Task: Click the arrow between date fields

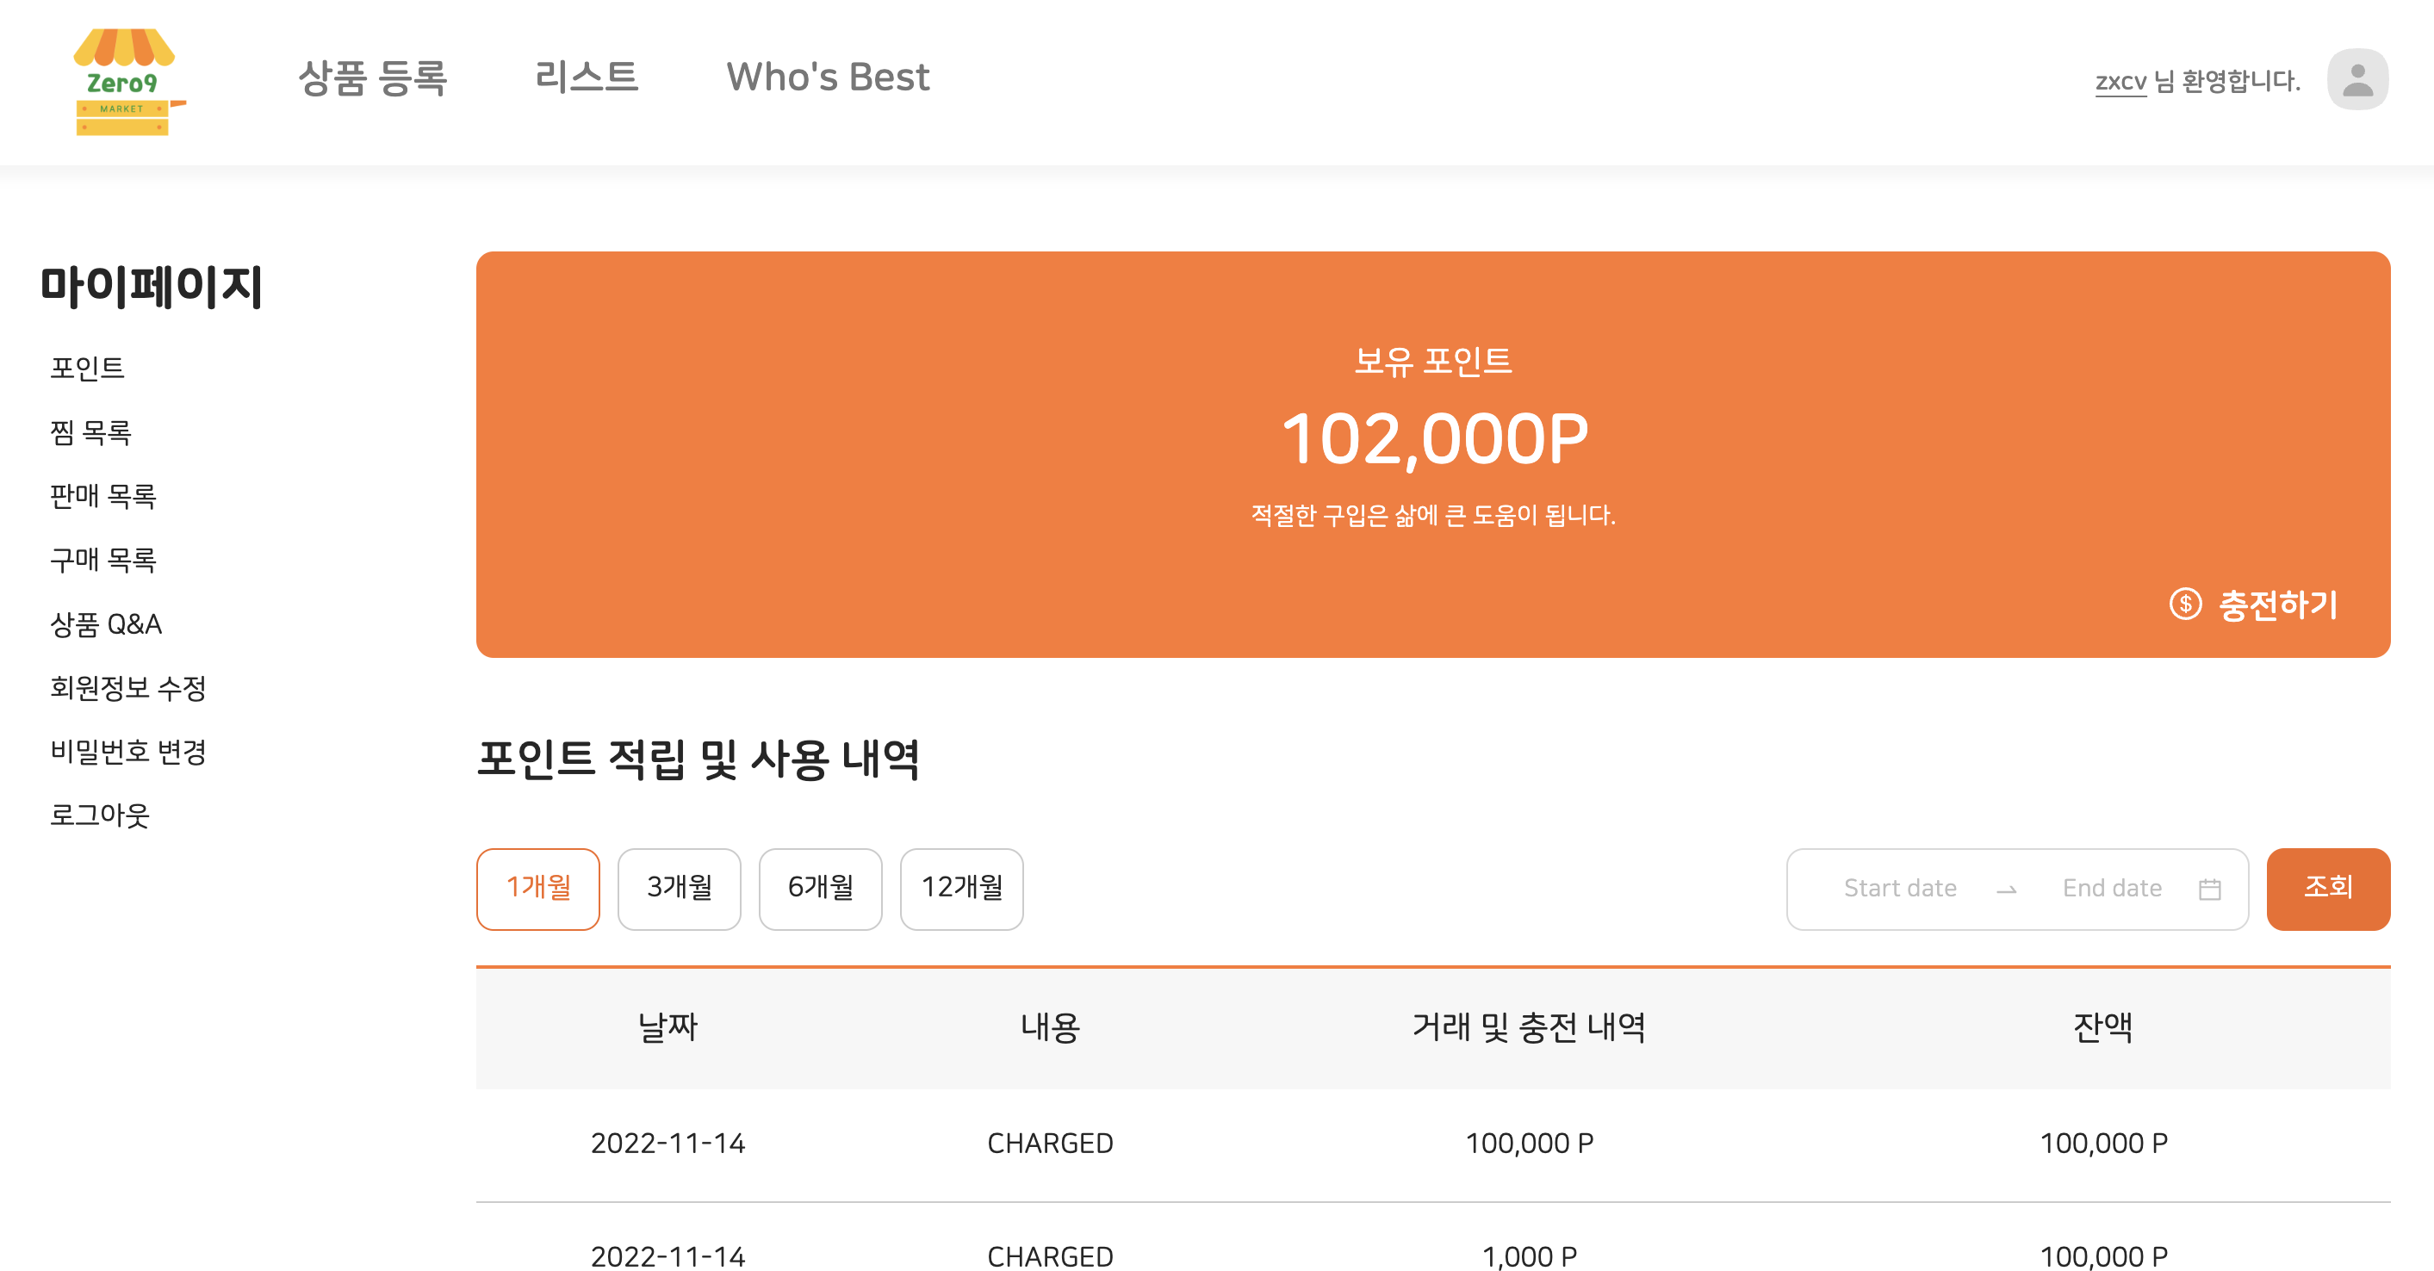Action: (x=2007, y=890)
